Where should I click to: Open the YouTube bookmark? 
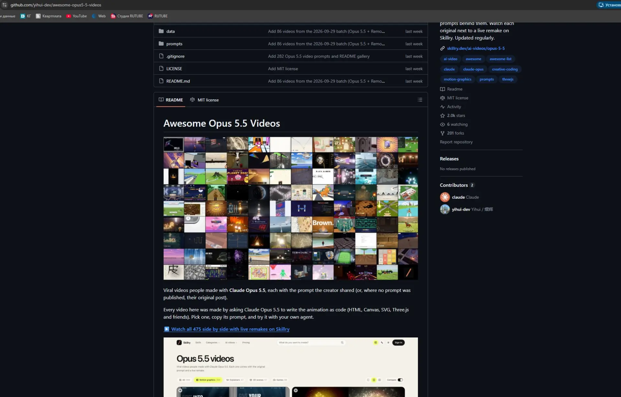(77, 16)
